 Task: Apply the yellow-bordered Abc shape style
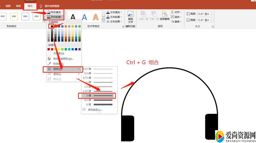[x=14, y=16]
